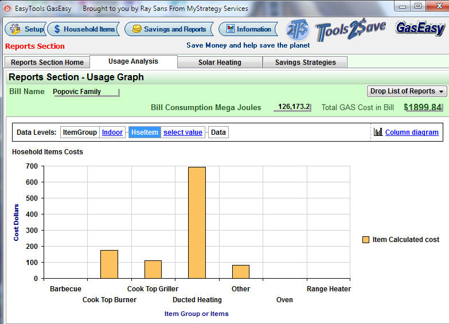Image resolution: width=449 pixels, height=324 pixels.
Task: Open the 'select value' item chooser
Action: pos(182,132)
